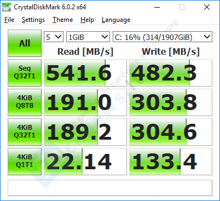Click the empty comment field at bottom
The width and height of the screenshot is (220, 201).
click(110, 188)
